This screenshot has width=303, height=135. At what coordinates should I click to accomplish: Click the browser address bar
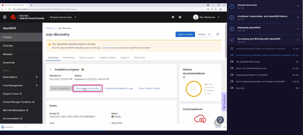(x=108, y=9)
